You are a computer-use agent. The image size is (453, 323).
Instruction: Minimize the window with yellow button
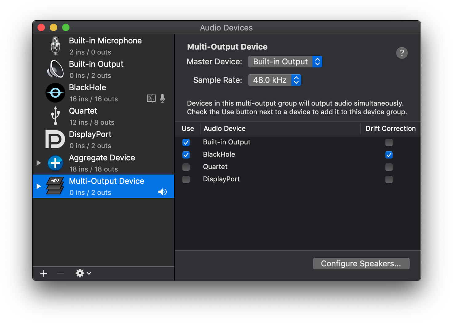click(54, 27)
